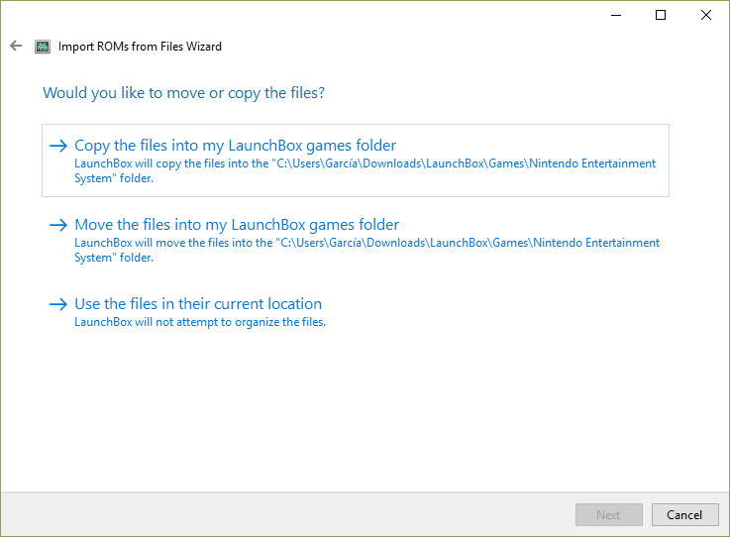Go back using the wizard's back arrow
The height and width of the screenshot is (537, 730).
16,46
